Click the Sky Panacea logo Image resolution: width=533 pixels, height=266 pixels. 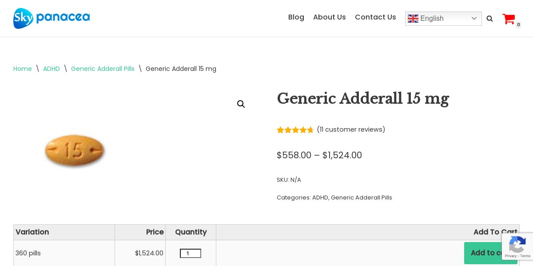click(52, 18)
